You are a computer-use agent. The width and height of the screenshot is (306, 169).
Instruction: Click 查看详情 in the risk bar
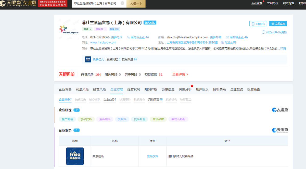pyautogui.click(x=180, y=74)
